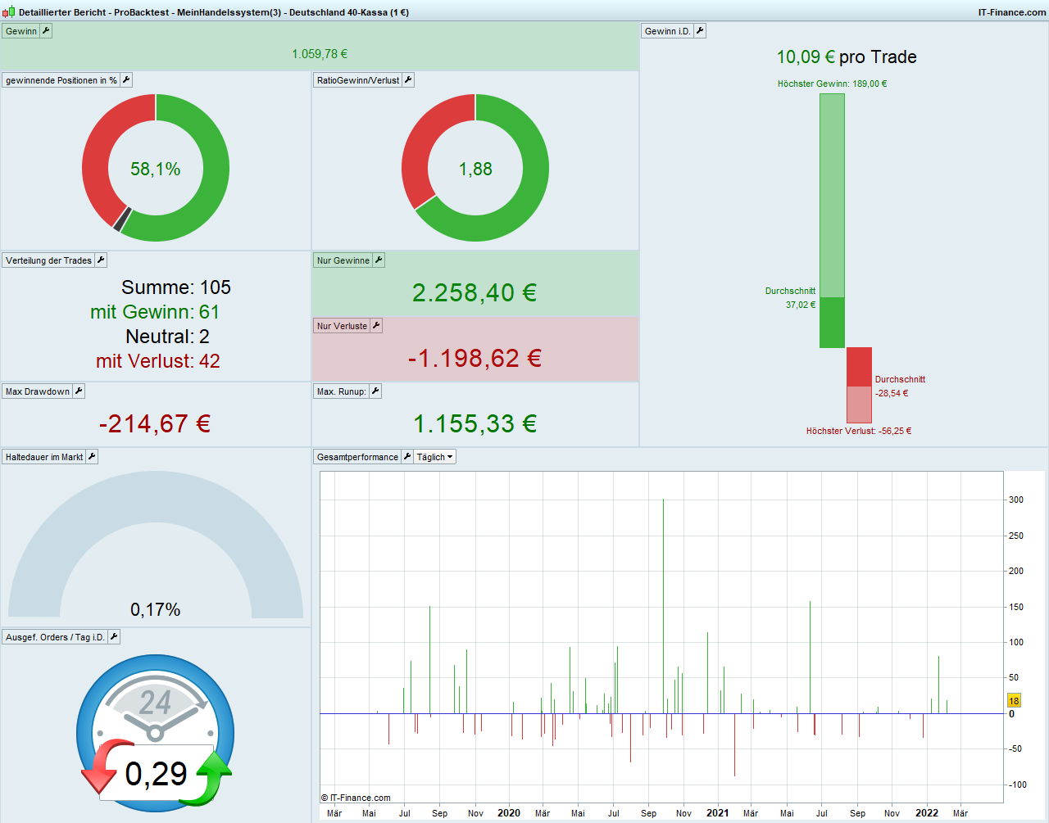This screenshot has height=823, width=1049.
Task: Click wrench icon next to Nur Verluste
Action: (x=376, y=326)
